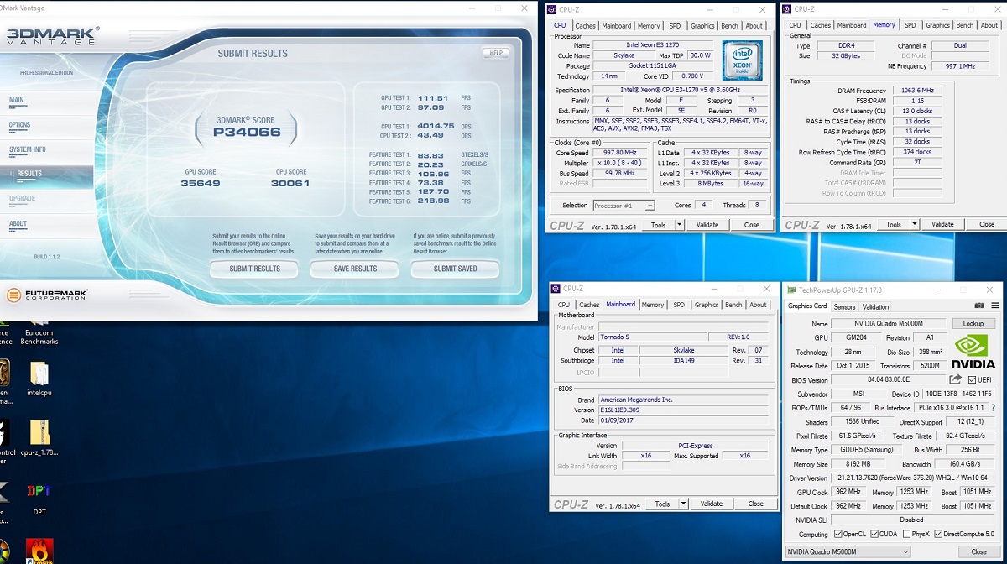Viewport: 1007px width, 564px height.
Task: Click the GPU-Z screenshot camera icon
Action: (979, 306)
